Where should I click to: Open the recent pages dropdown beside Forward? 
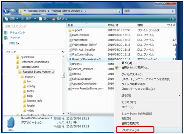pyautogui.click(x=17, y=11)
